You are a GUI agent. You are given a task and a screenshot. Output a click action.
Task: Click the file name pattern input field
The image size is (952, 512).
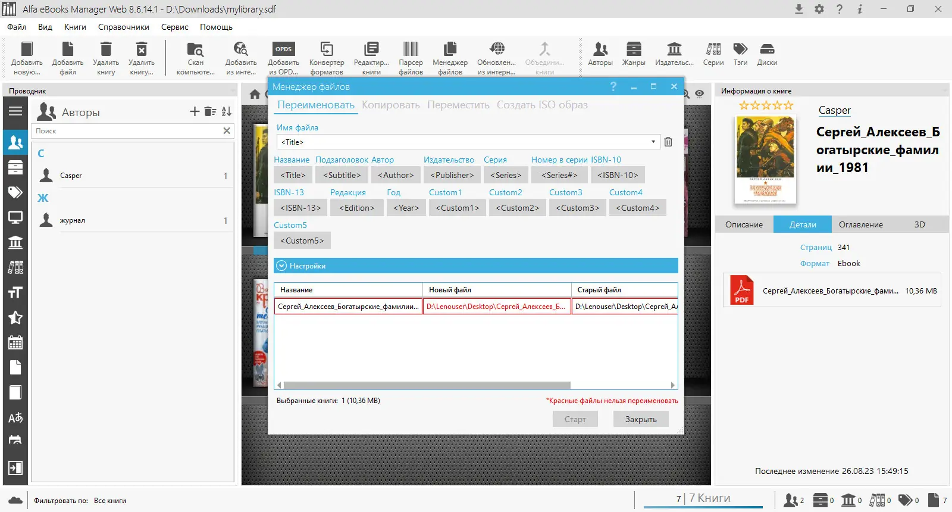pyautogui.click(x=463, y=142)
